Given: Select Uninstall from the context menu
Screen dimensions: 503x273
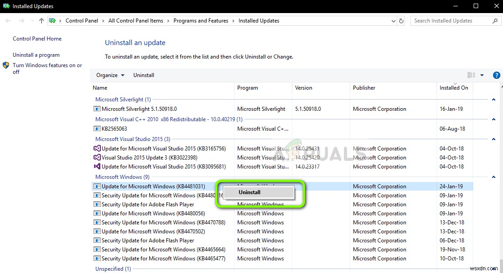Looking at the screenshot, I should 249,192.
